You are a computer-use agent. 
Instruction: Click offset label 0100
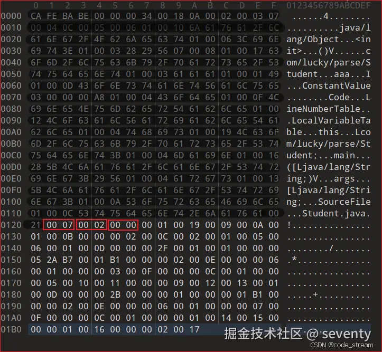pyautogui.click(x=11, y=202)
